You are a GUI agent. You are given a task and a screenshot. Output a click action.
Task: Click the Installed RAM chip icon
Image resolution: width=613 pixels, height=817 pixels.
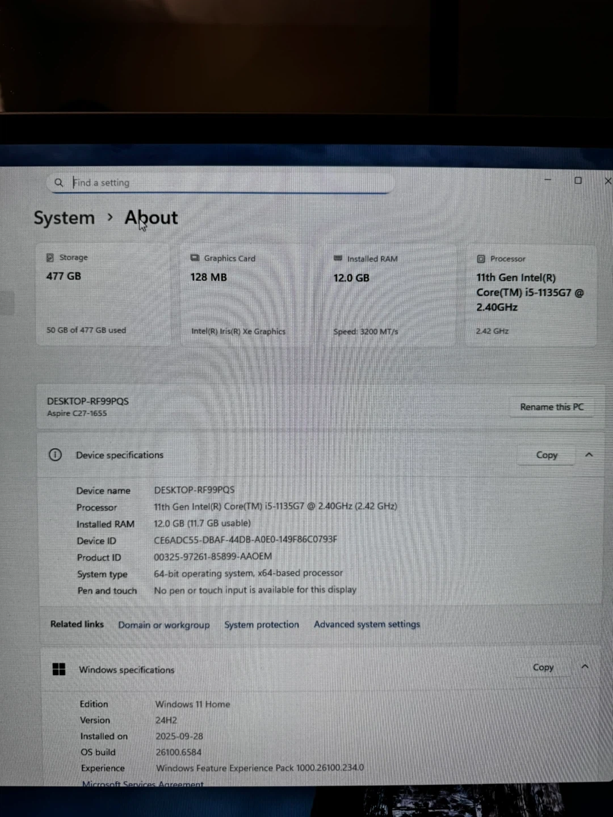pos(338,259)
